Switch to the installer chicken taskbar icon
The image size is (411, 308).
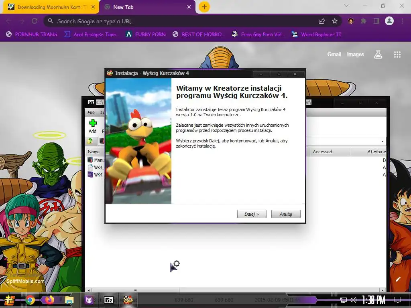click(x=128, y=300)
